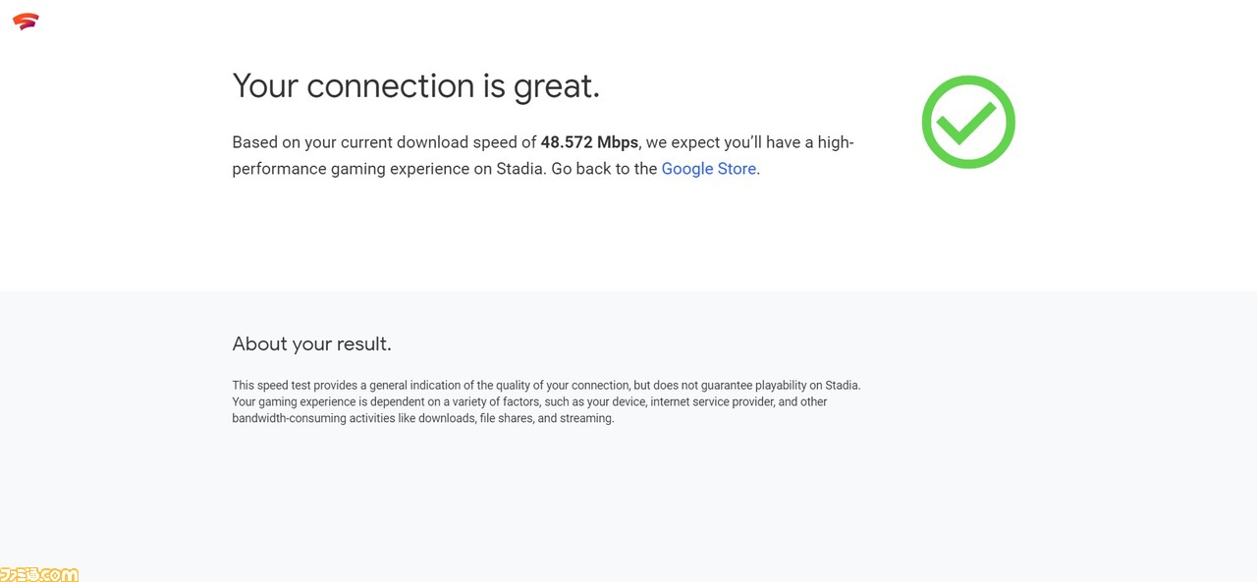Click the Stadia logo in the header
The image size is (1257, 582).
point(26,22)
